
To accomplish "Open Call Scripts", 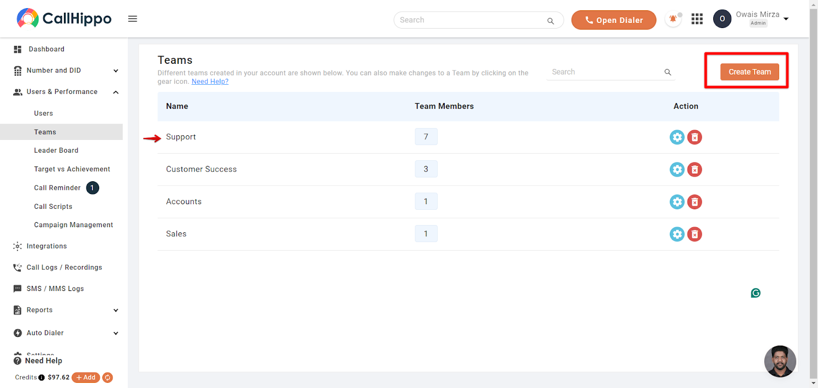I will pos(53,207).
